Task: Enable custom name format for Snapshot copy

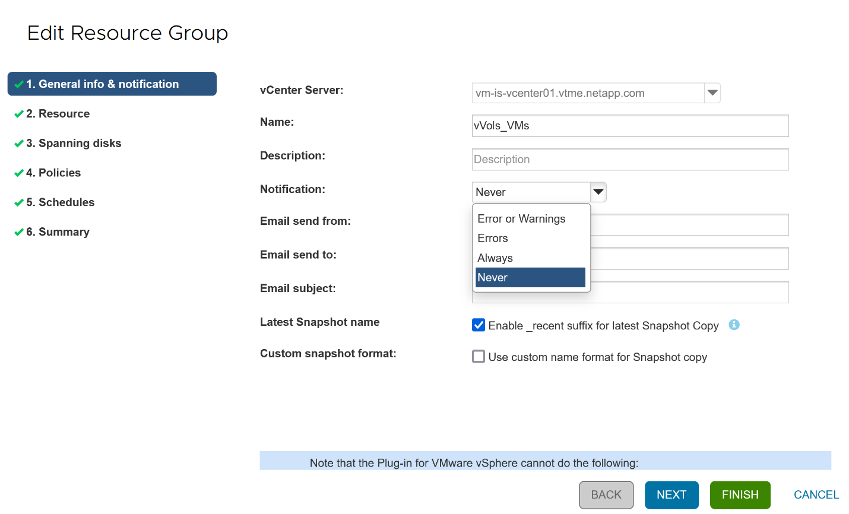Action: coord(479,357)
